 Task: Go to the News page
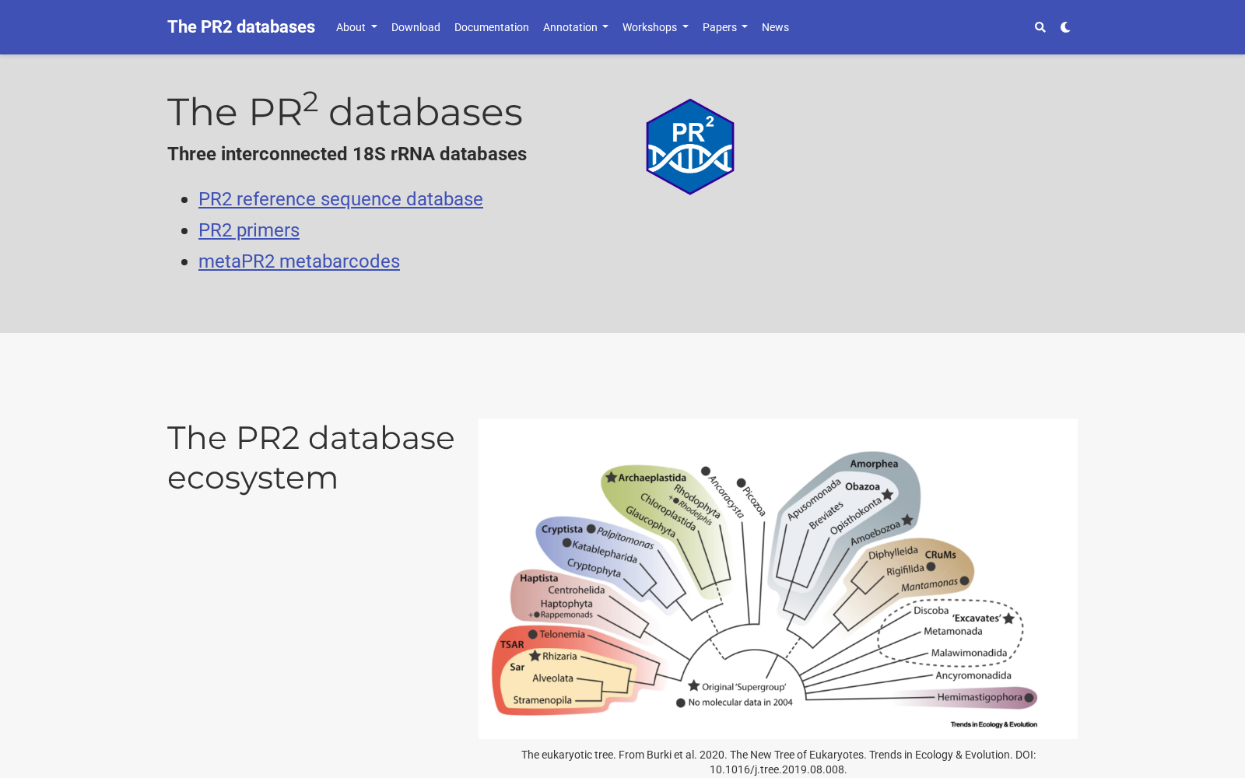[x=775, y=27]
